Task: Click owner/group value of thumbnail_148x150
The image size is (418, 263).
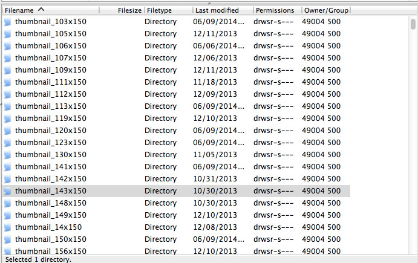Action: pyautogui.click(x=321, y=203)
